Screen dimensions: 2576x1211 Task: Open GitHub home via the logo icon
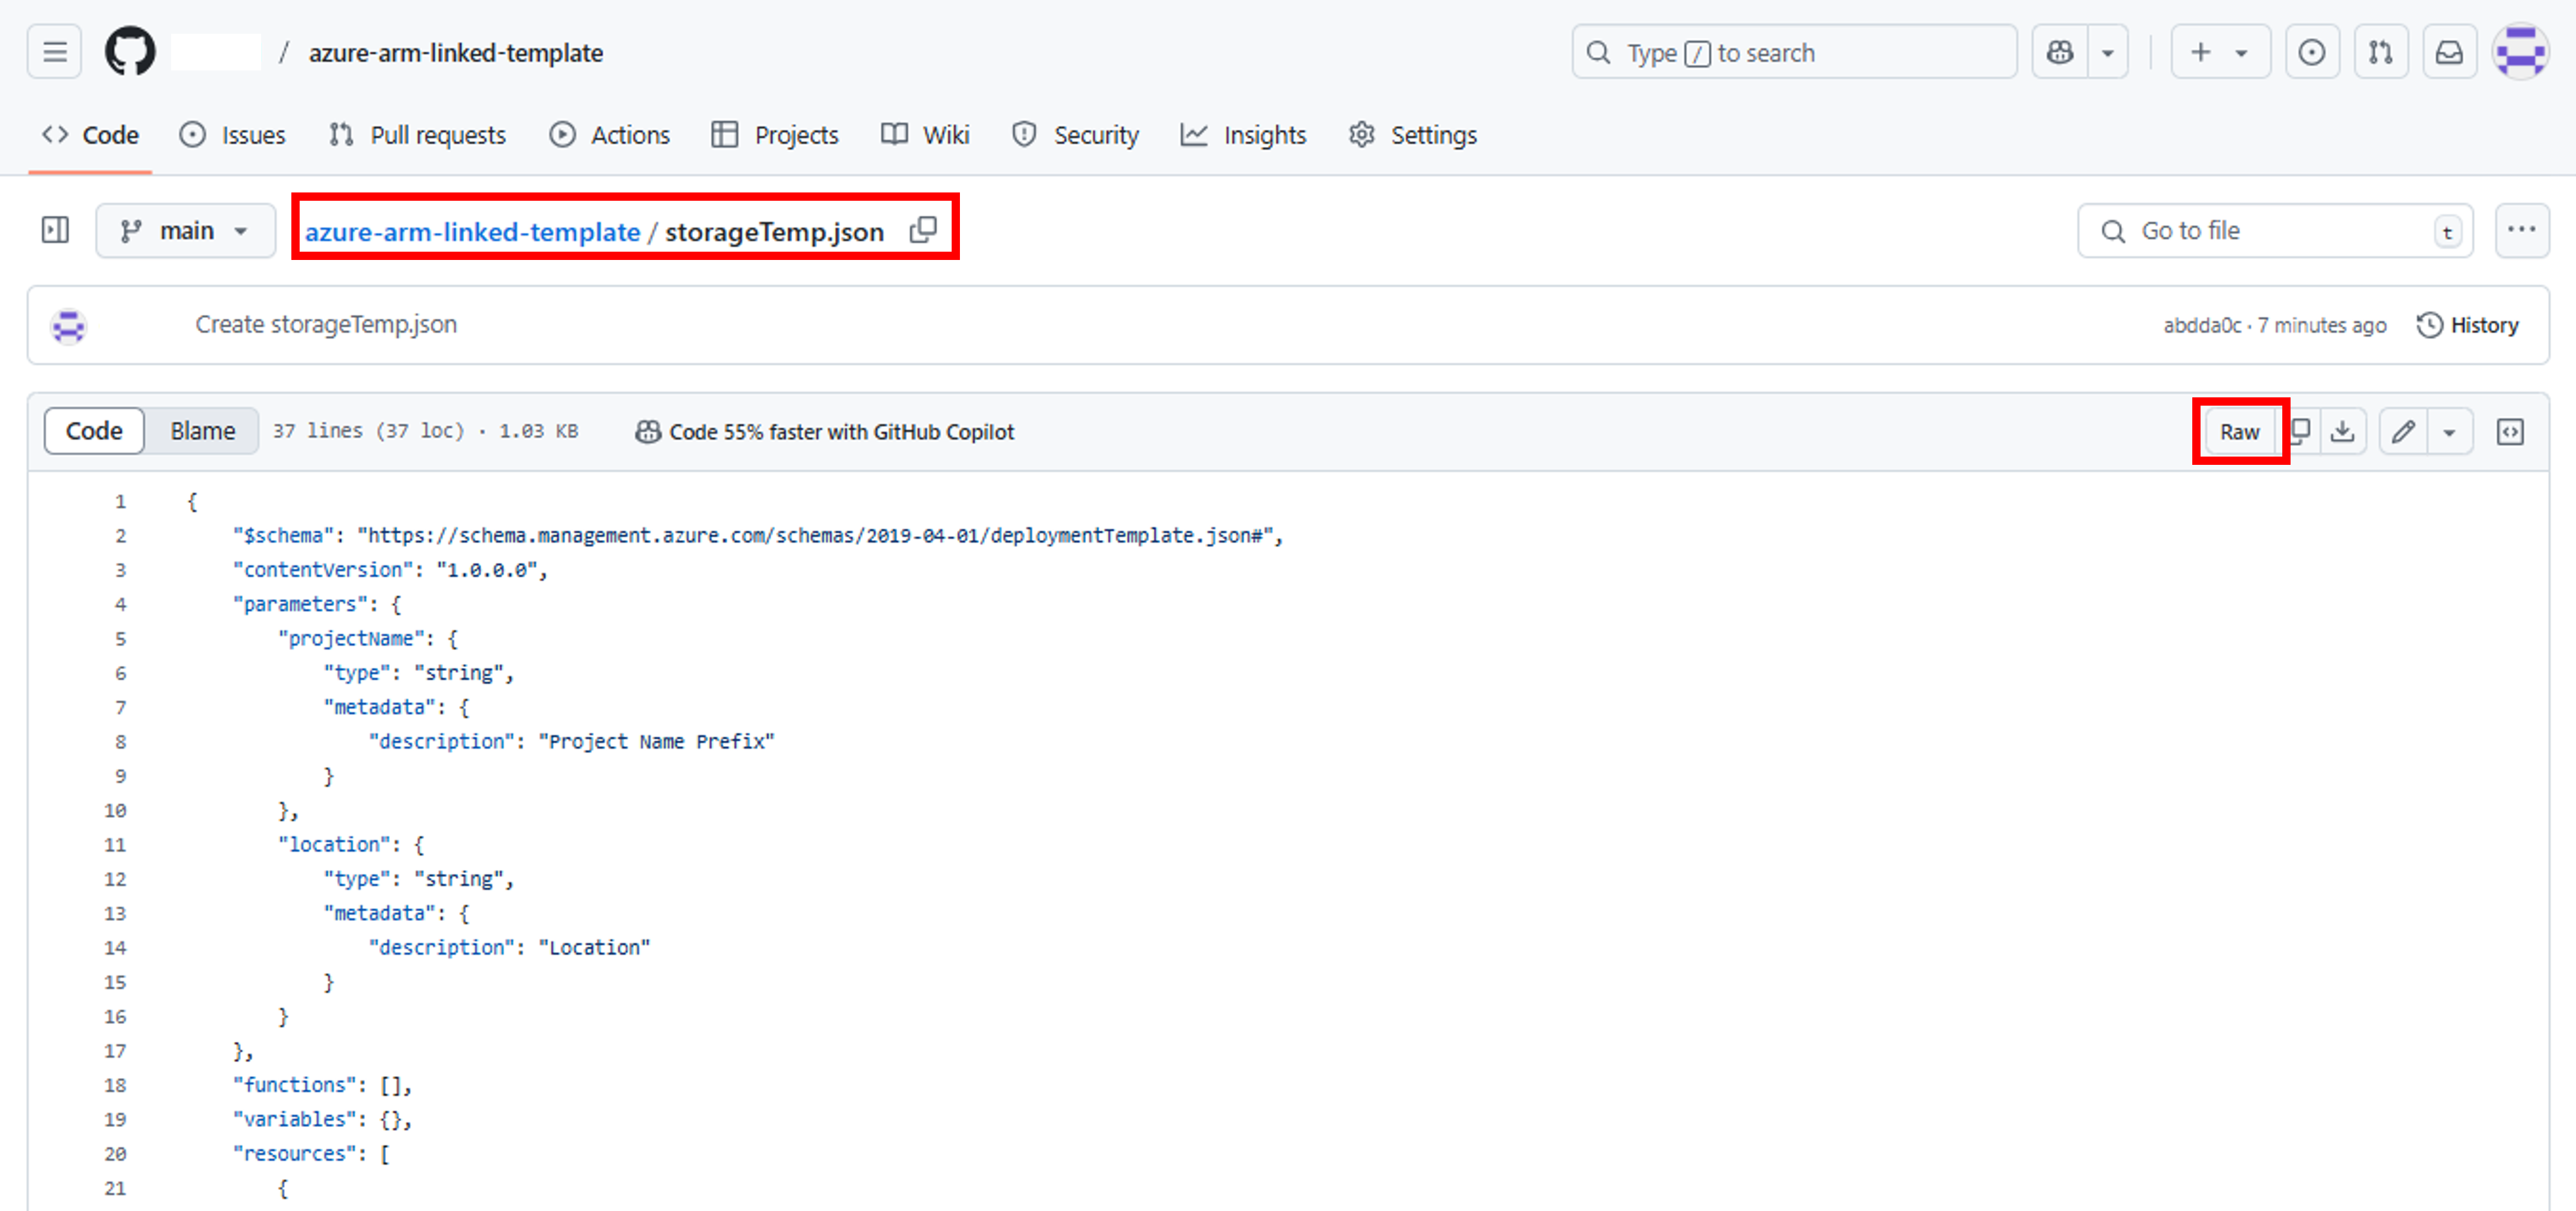[130, 52]
